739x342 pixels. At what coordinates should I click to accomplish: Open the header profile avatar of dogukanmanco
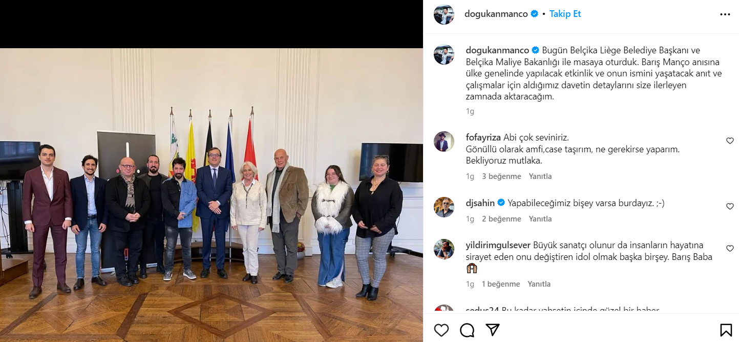click(444, 14)
